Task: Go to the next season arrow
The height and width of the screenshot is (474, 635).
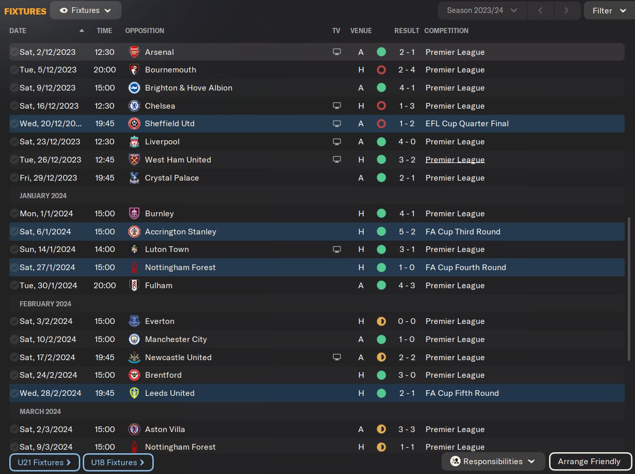Action: (x=567, y=10)
